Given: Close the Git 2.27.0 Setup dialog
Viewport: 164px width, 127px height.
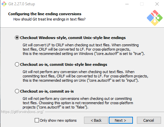Looking at the screenshot, I should coord(157,4).
